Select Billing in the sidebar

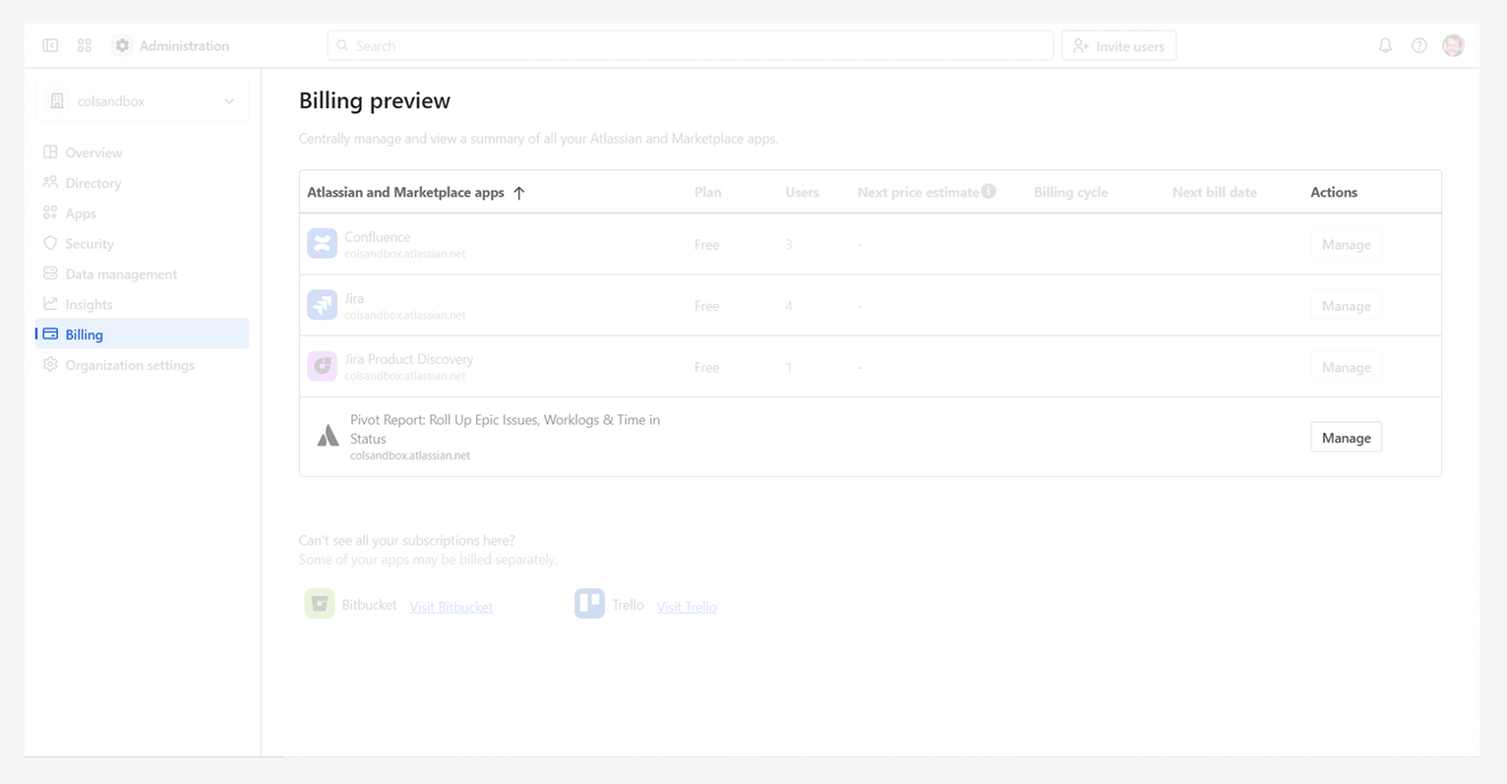(143, 334)
